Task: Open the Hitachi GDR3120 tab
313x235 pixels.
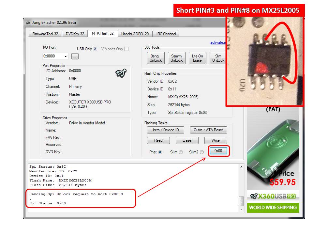Action: coord(135,34)
